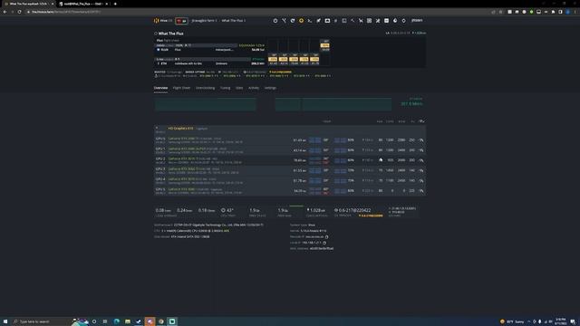Copy the Local IP address with its copy icon
The width and height of the screenshot is (580, 326).
coord(324,243)
